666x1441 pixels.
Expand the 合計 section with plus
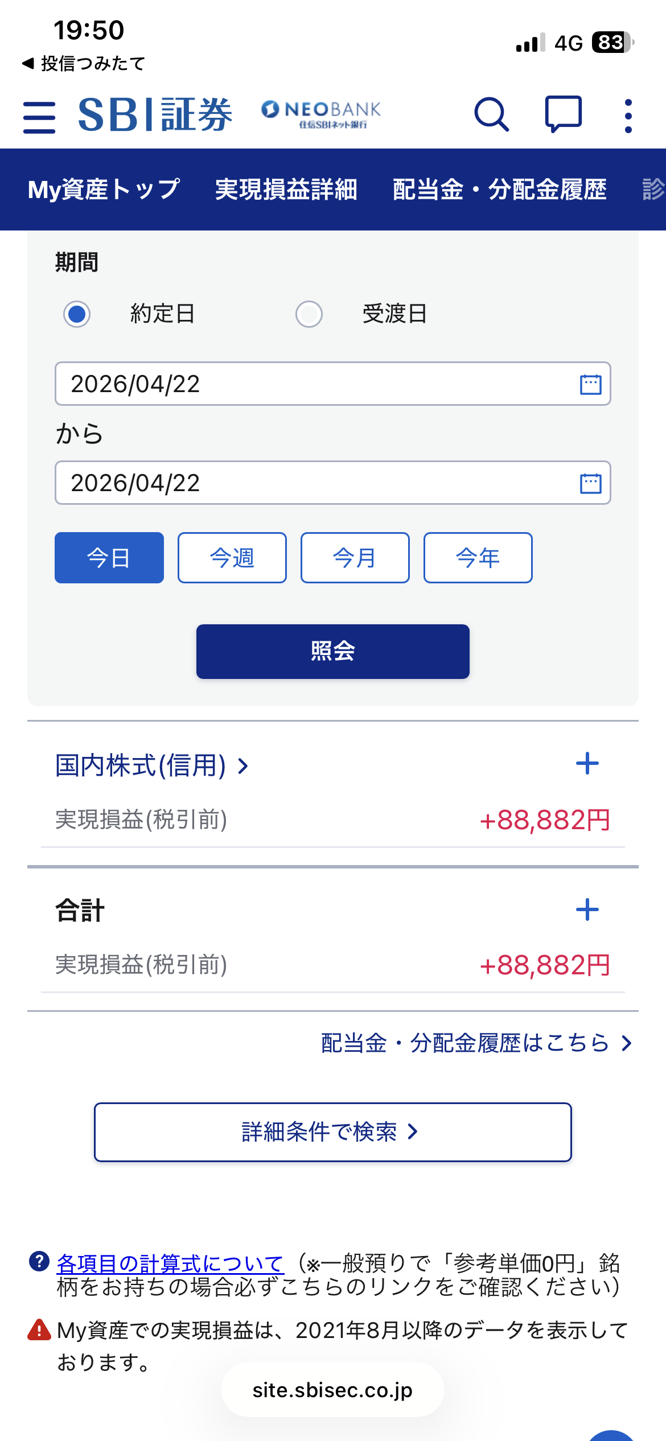(x=587, y=909)
